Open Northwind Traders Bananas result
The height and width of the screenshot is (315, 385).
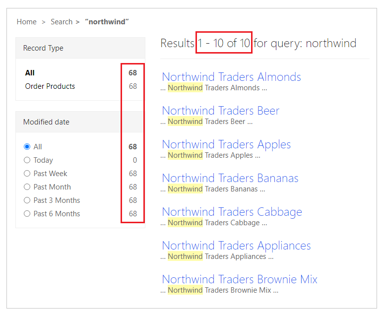(x=230, y=178)
